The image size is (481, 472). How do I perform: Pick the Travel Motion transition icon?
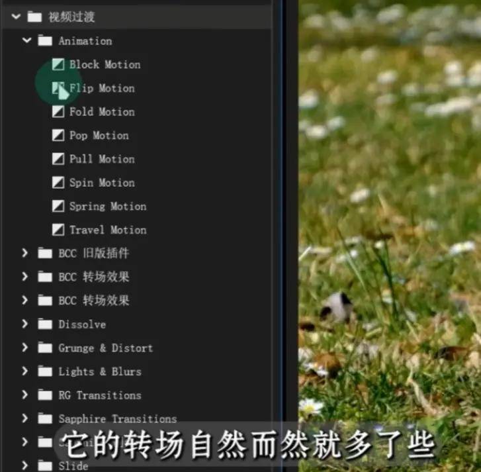tap(59, 230)
